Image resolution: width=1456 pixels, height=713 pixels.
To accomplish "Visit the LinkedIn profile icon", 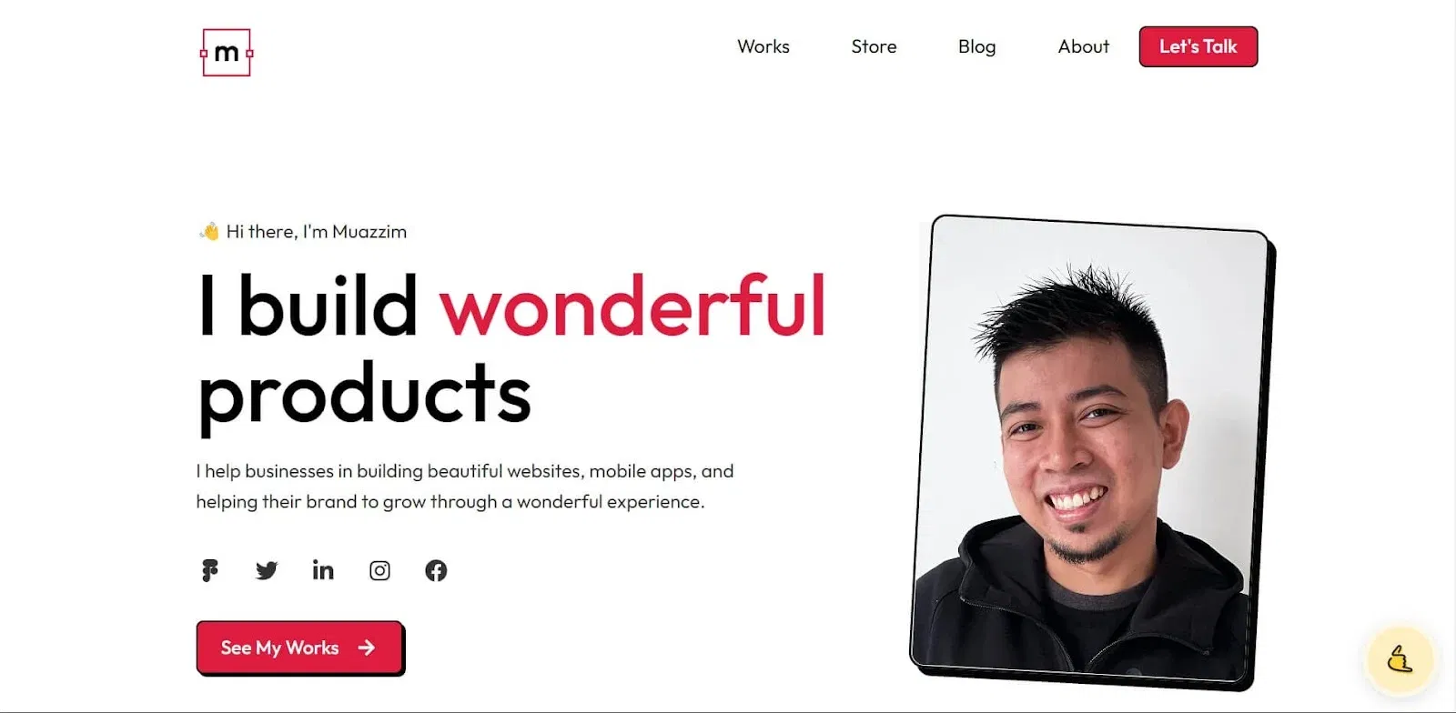I will tap(323, 569).
